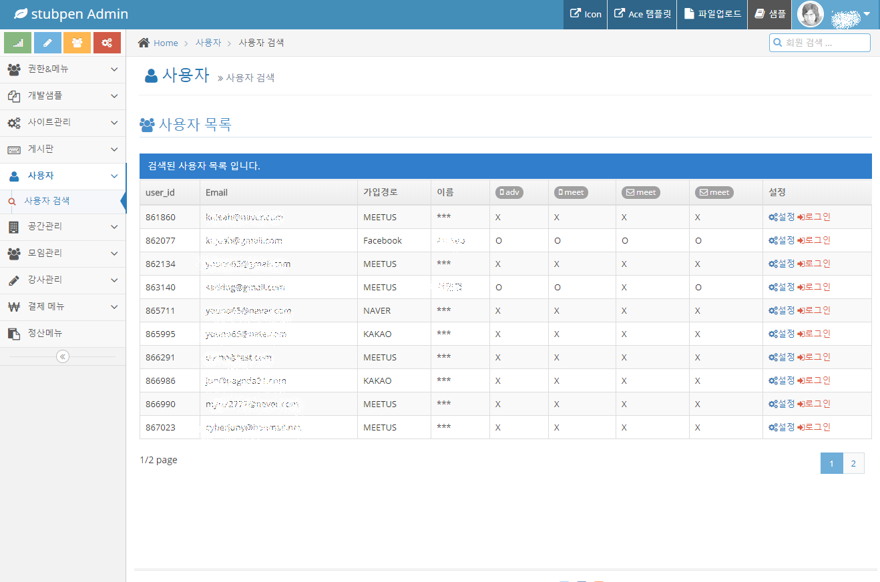Click the user_id 866986 cell
Image resolution: width=880 pixels, height=582 pixels.
170,380
